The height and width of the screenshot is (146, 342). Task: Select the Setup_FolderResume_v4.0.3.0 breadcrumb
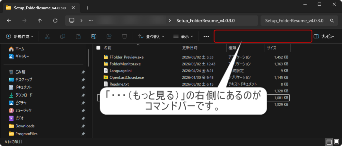click(205, 21)
